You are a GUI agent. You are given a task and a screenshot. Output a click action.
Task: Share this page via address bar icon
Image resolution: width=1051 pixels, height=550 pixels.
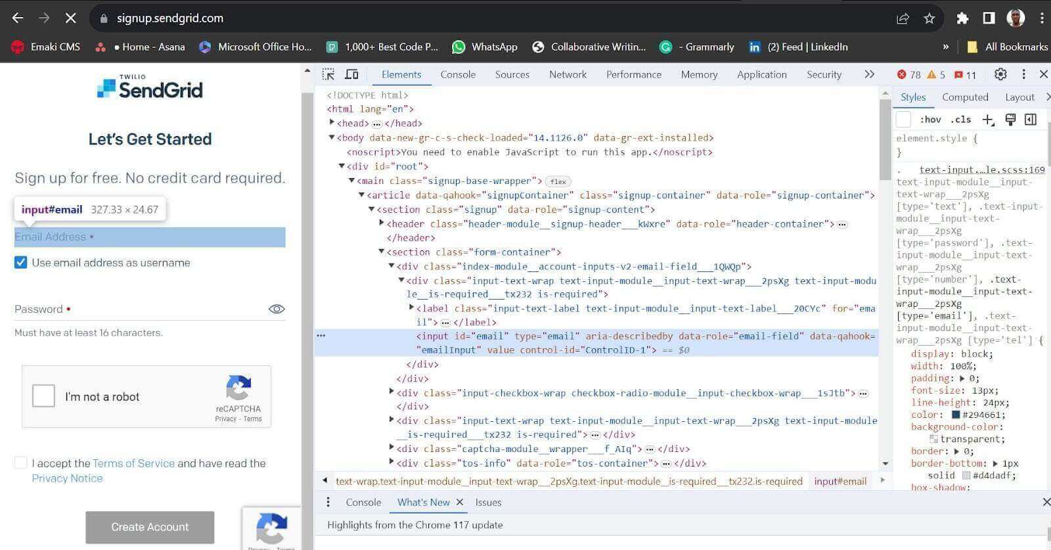(903, 18)
